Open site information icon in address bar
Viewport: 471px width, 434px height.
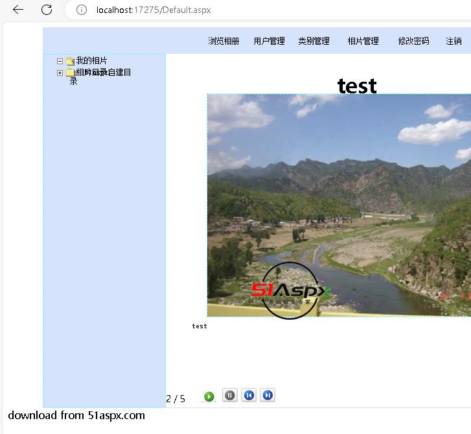[82, 10]
